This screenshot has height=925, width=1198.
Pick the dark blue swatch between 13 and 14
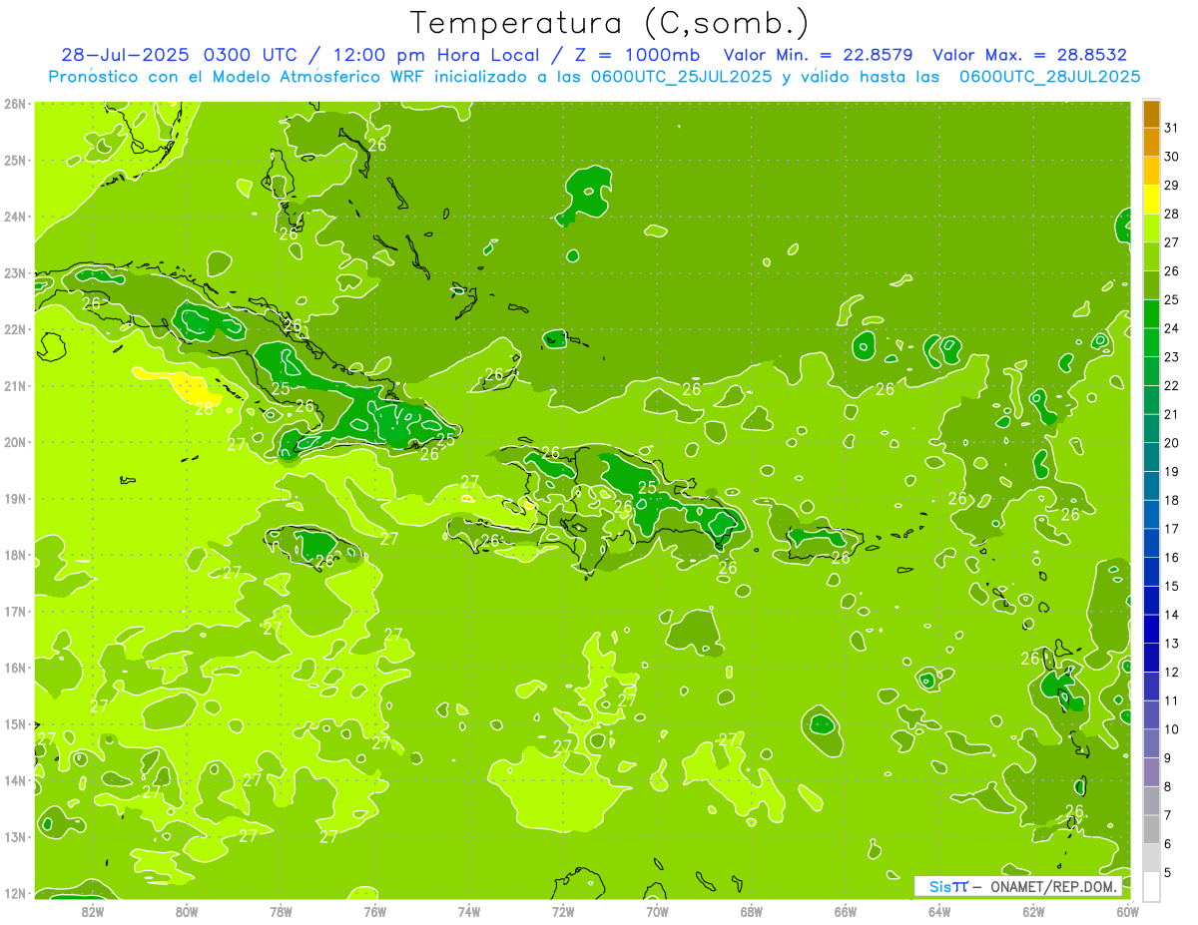tap(1152, 629)
